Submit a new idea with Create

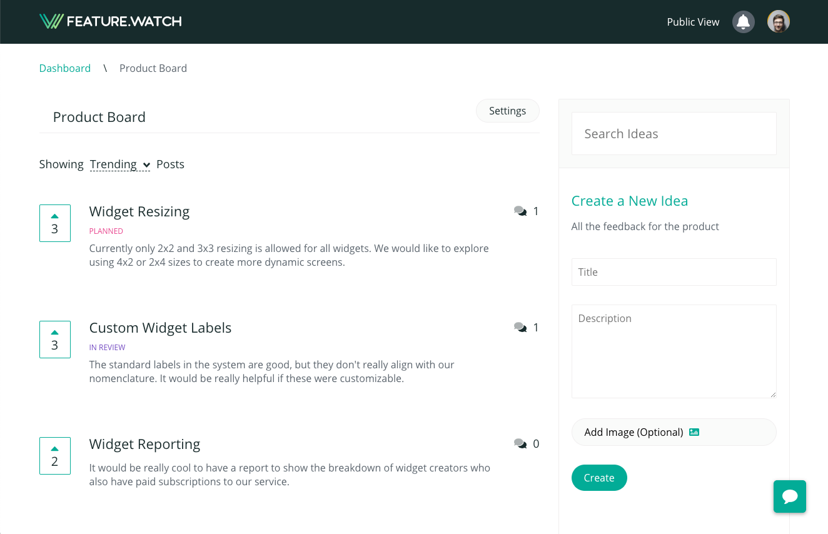[x=598, y=477]
